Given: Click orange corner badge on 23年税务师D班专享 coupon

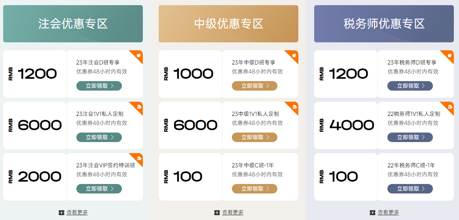Looking at the screenshot, I should [x=449, y=55].
